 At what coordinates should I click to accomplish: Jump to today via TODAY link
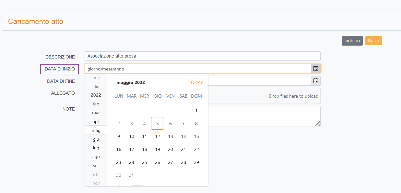pos(196,82)
